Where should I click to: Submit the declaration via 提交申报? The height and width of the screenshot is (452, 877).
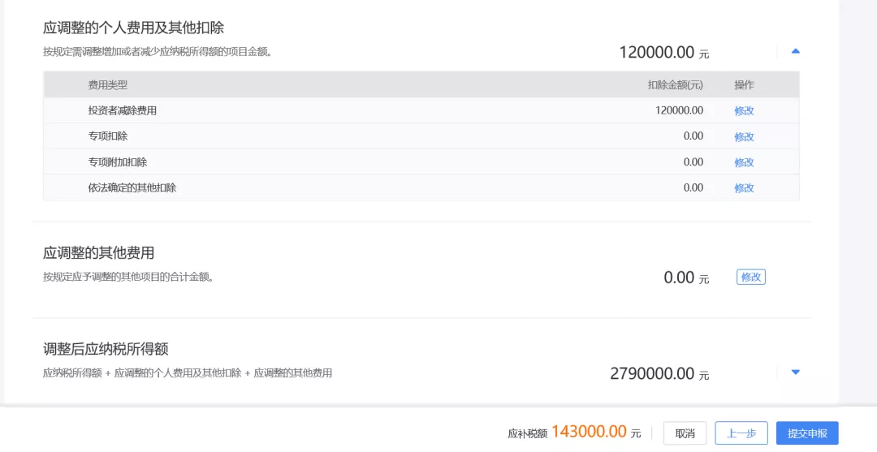[x=806, y=433]
